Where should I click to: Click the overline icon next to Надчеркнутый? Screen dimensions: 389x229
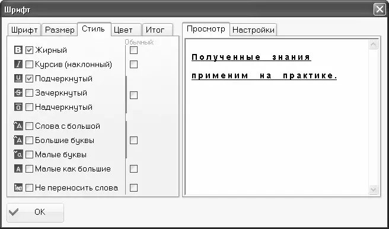coord(18,107)
